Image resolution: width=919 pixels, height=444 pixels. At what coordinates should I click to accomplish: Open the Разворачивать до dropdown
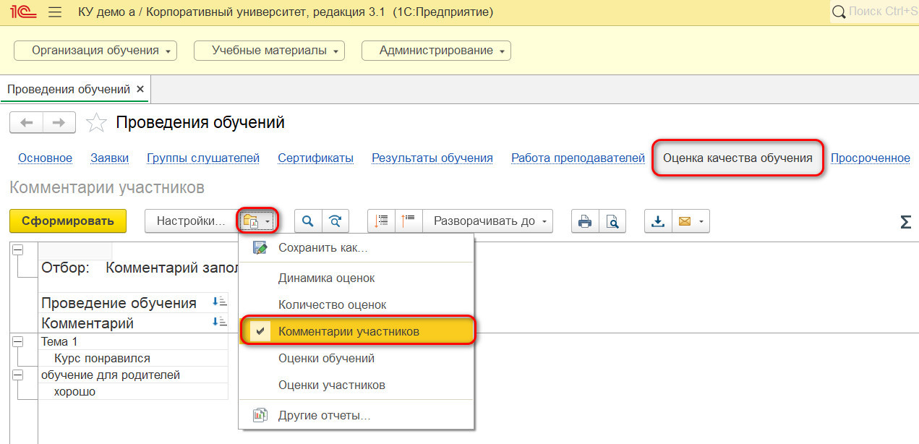coord(488,221)
